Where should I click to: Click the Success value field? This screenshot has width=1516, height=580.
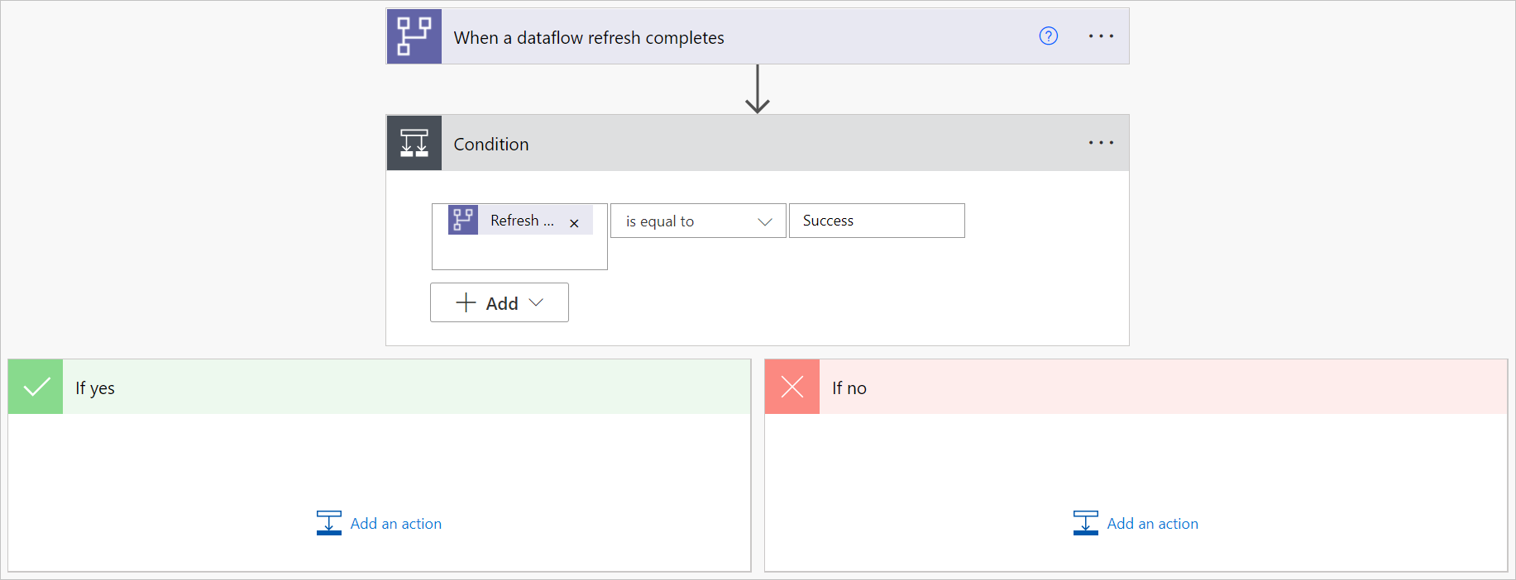point(877,221)
